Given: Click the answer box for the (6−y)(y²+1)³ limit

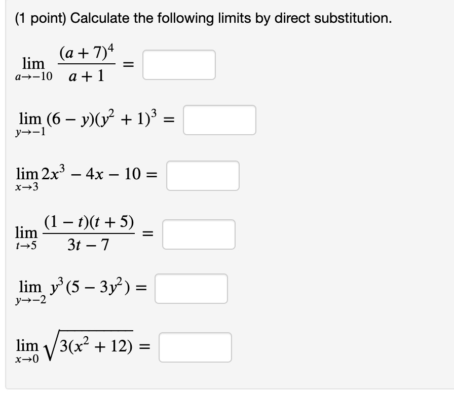Looking at the screenshot, I should pyautogui.click(x=220, y=120).
